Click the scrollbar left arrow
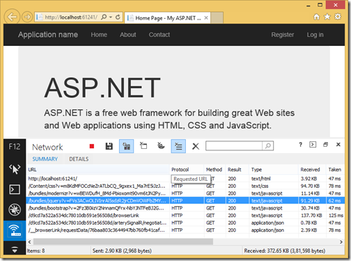Screen dimensions: 351x261 click(x=29, y=242)
